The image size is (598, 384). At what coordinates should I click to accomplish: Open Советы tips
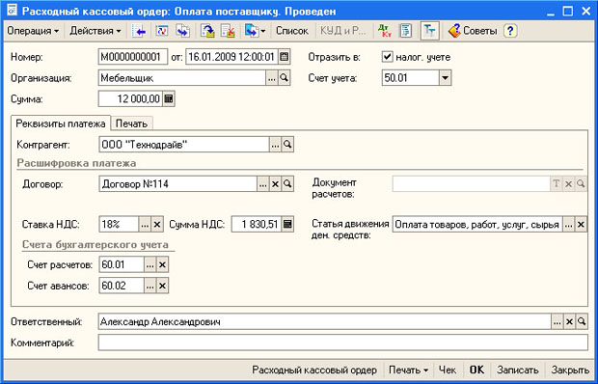point(473,31)
